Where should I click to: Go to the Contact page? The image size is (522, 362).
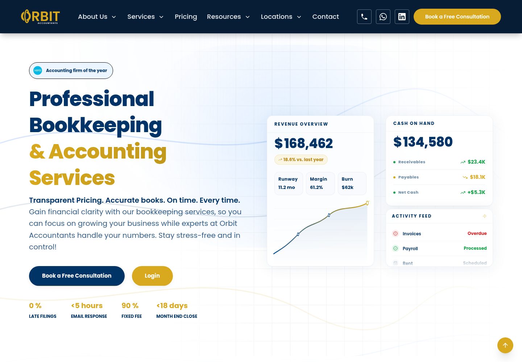(326, 17)
